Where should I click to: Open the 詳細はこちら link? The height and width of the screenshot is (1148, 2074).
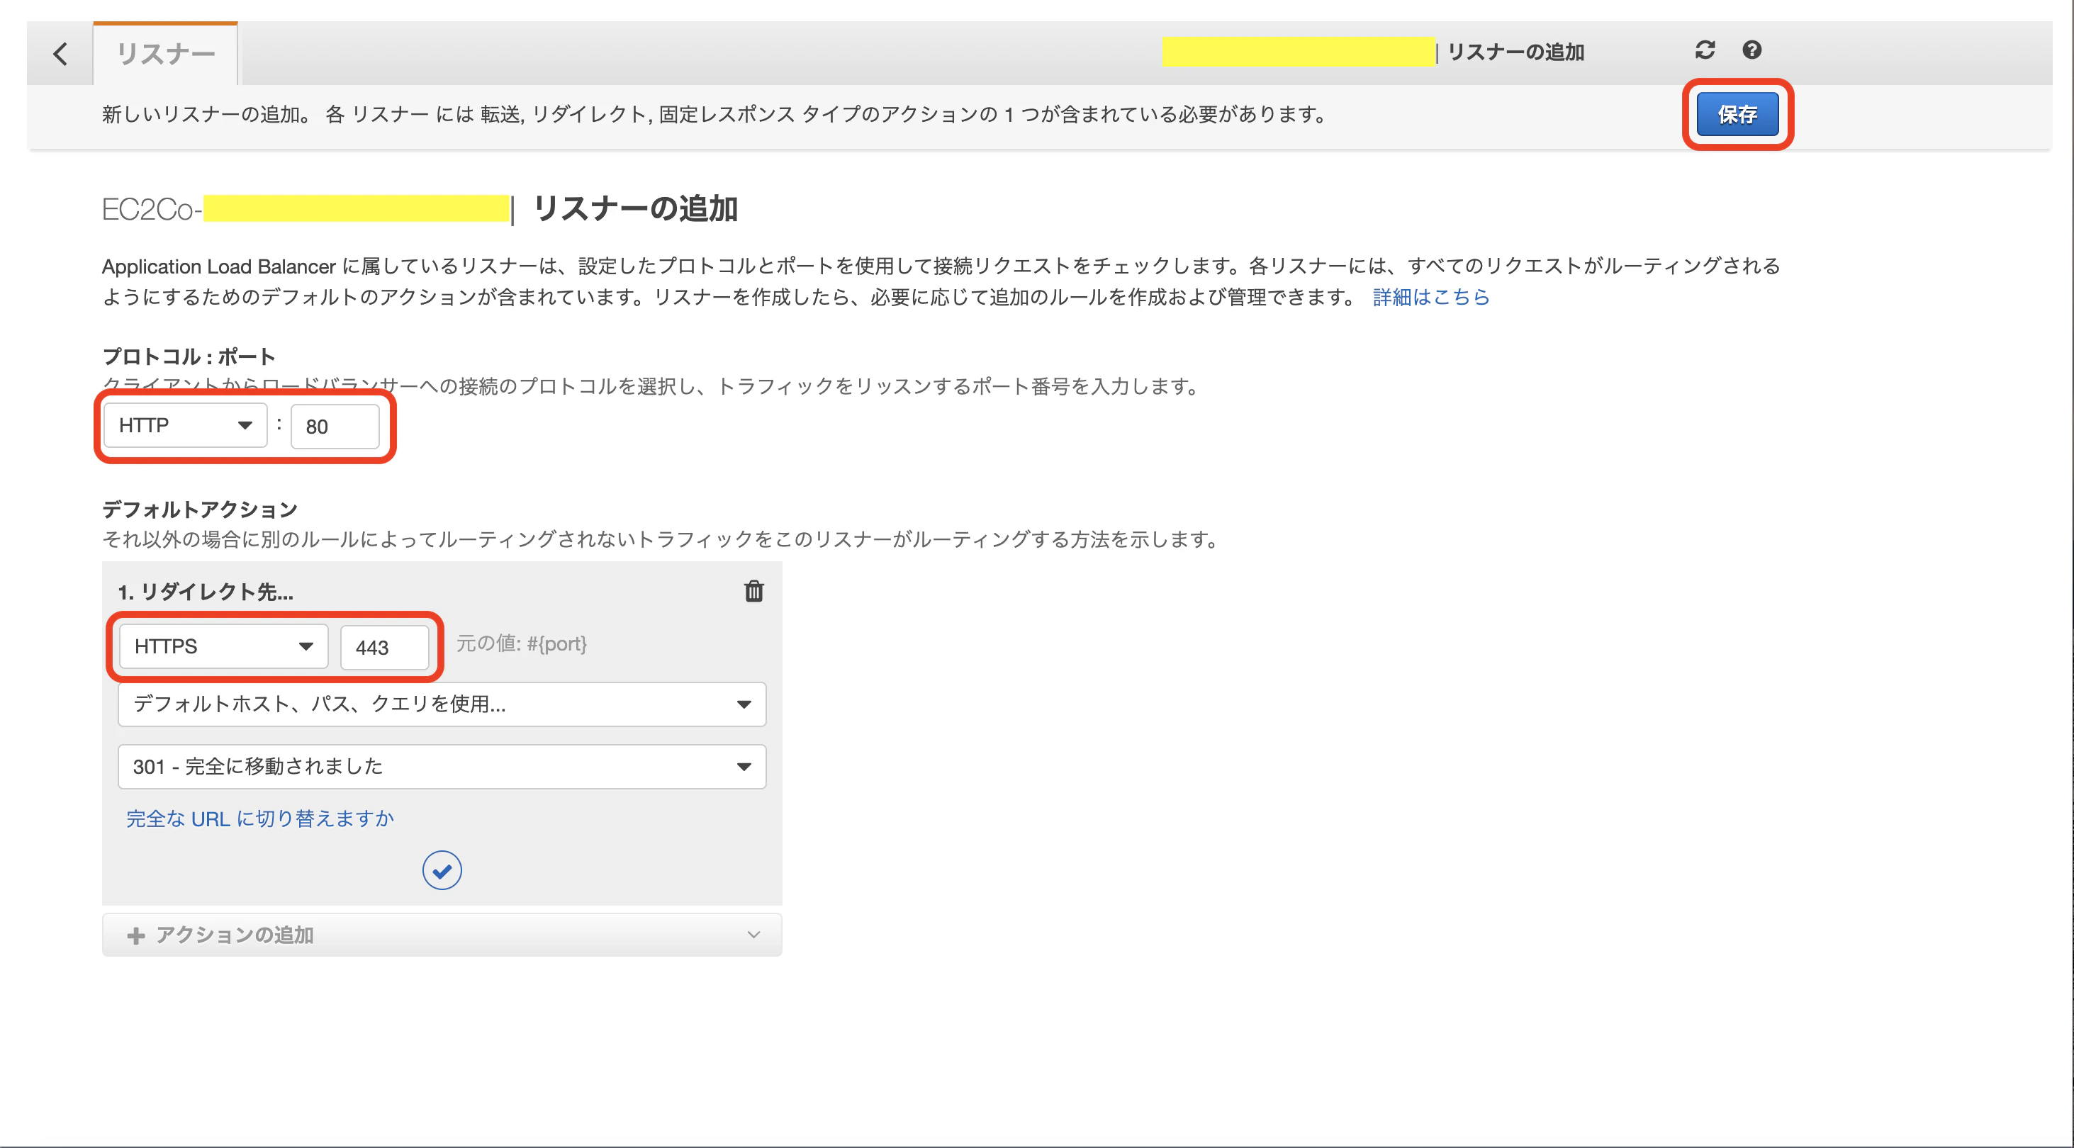pyautogui.click(x=1430, y=297)
